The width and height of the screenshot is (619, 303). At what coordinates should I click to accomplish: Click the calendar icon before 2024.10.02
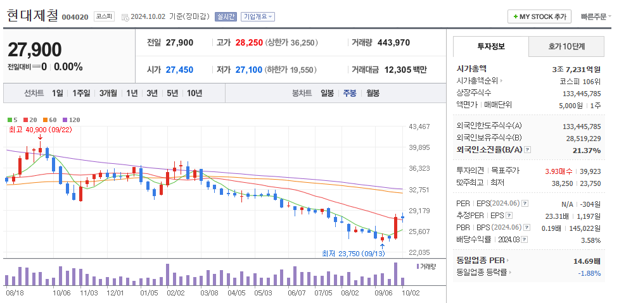click(125, 17)
